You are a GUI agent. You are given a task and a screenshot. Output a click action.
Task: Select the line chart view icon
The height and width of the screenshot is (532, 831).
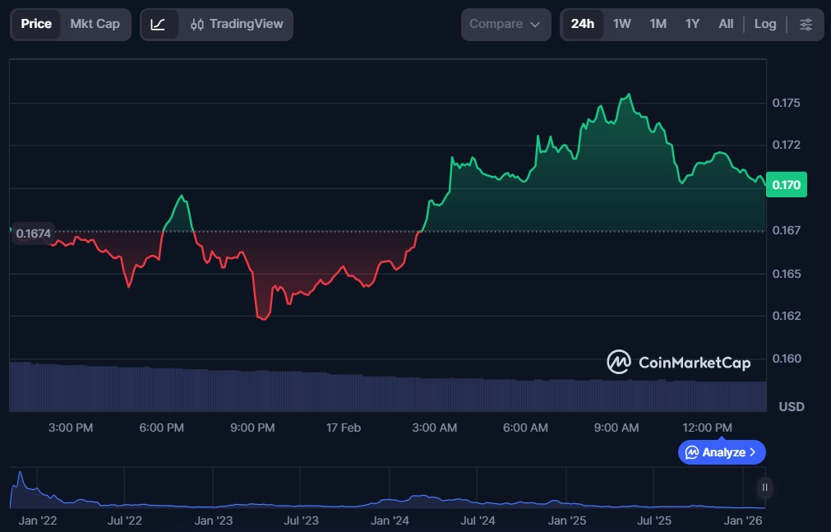[x=159, y=25]
